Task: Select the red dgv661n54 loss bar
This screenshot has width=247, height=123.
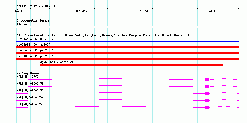Action: (x=132, y=65)
